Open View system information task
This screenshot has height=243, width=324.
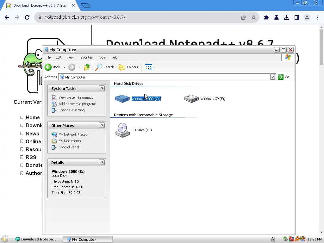pyautogui.click(x=77, y=97)
